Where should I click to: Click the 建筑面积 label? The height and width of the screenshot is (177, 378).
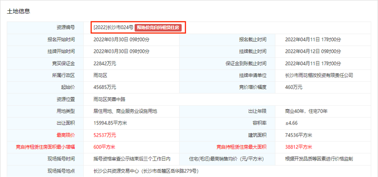[x=257, y=135]
